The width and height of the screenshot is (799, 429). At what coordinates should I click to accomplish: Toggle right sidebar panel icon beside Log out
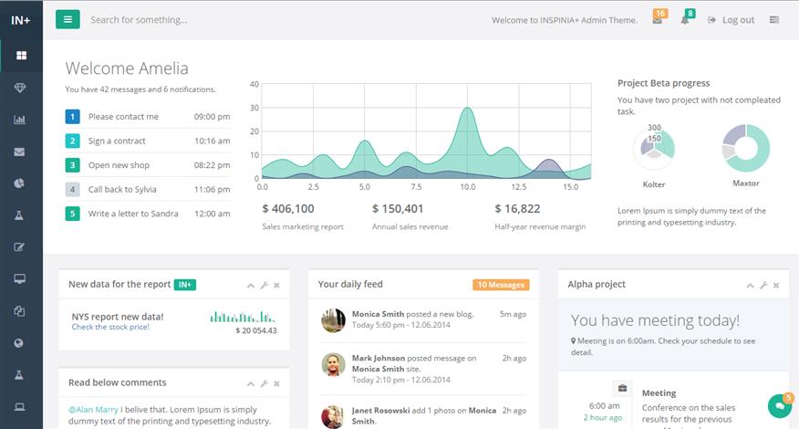tap(774, 20)
